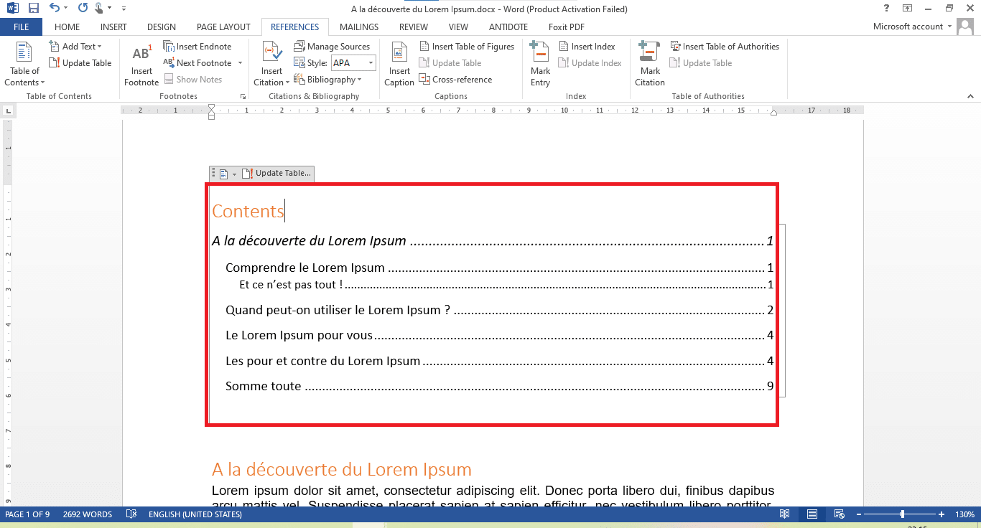981x528 pixels.
Task: Click the tab selector at ruler corner
Action: pyautogui.click(x=9, y=110)
